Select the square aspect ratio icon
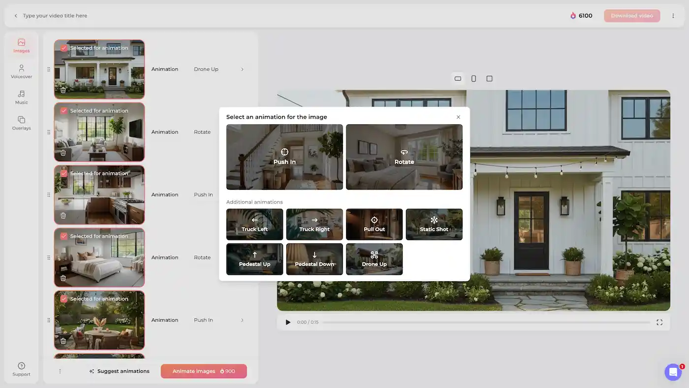 click(489, 78)
